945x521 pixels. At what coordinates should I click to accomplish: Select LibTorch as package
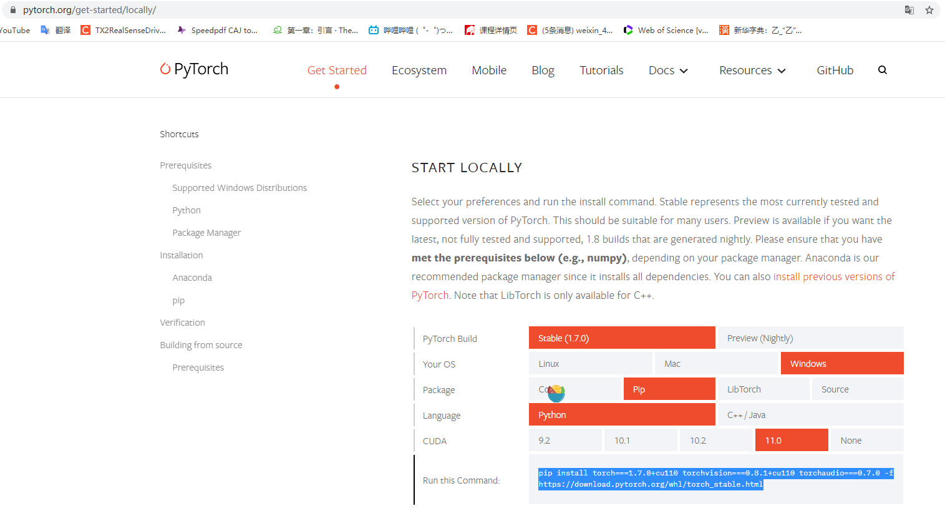coord(763,389)
